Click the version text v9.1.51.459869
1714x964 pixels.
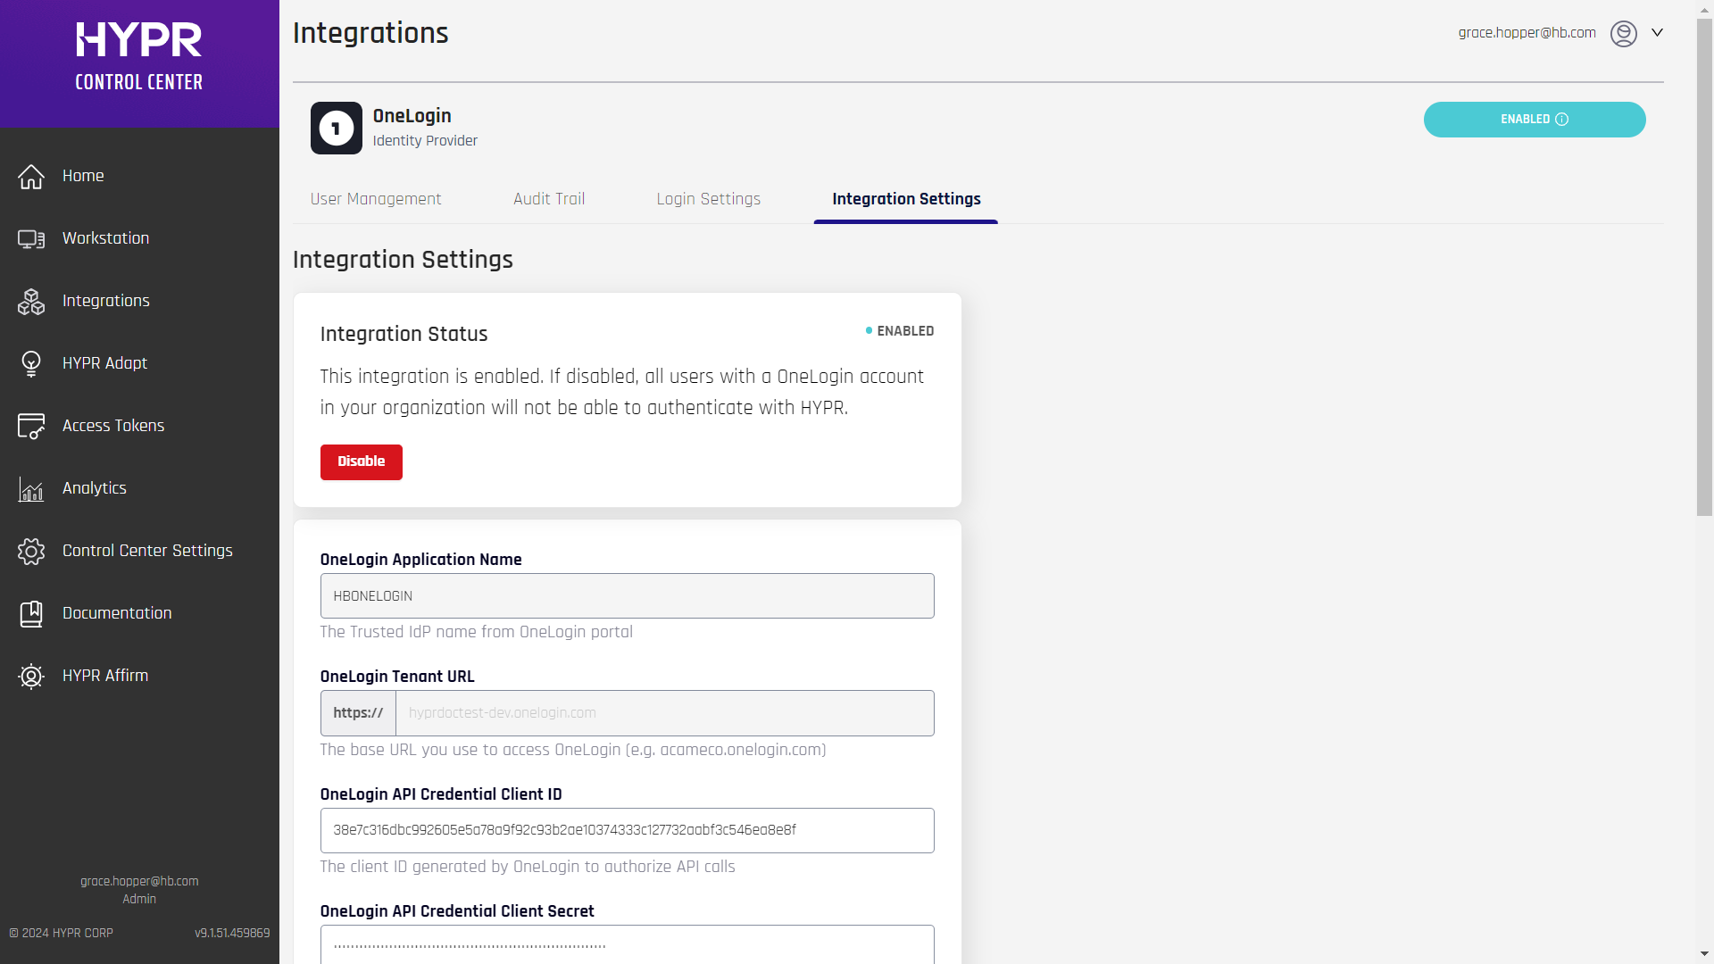232,934
